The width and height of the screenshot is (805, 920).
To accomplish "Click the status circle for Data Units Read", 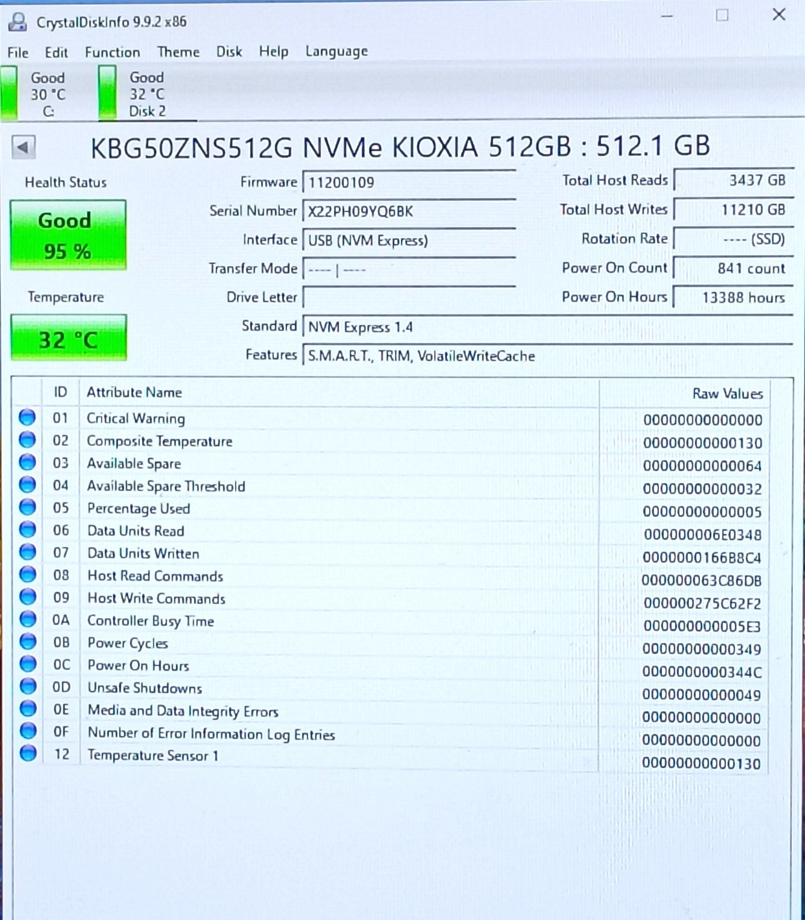I will click(27, 530).
